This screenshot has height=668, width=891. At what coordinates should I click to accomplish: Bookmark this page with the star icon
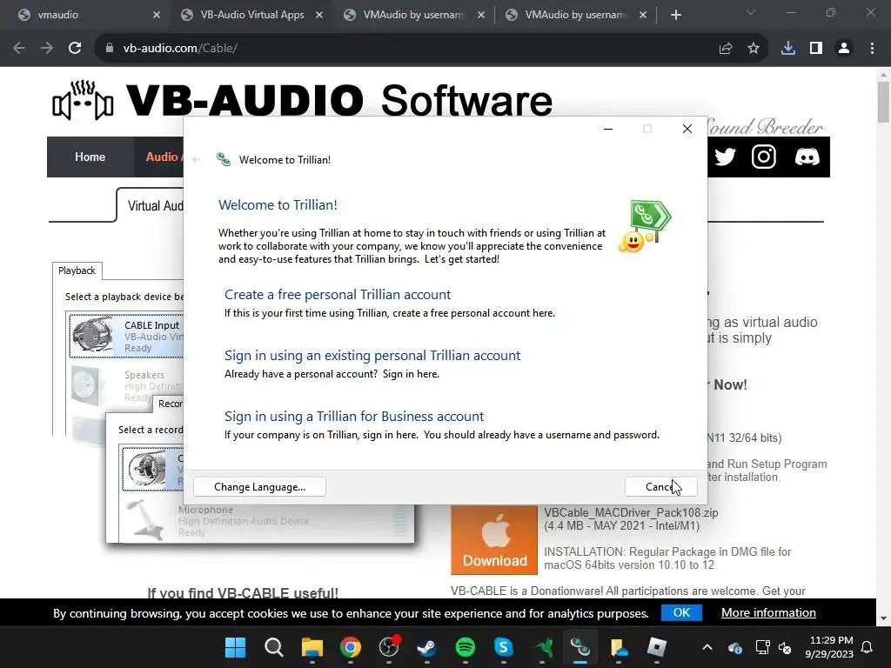coord(754,49)
